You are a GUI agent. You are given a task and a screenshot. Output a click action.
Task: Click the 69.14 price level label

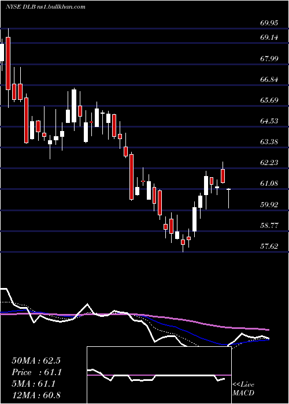269,38
